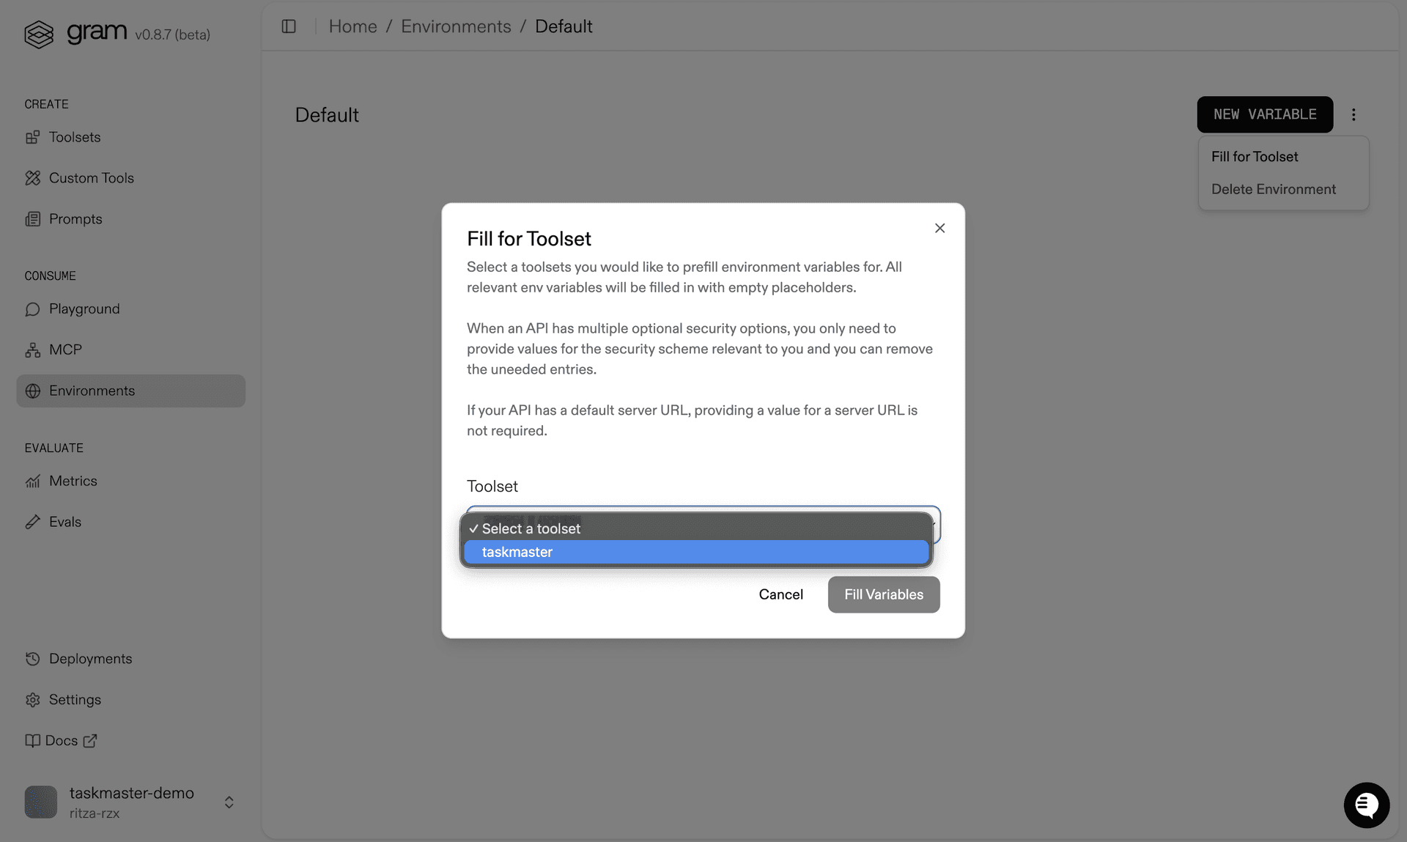Expand the taskmaster-demo workspace switcher
This screenshot has height=842, width=1407.
228,802
